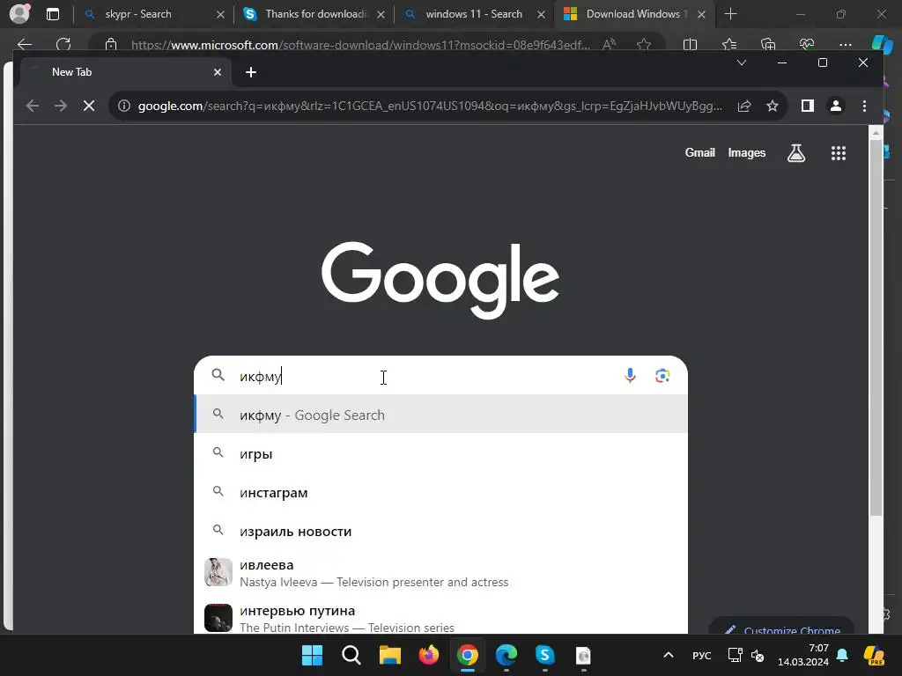Screen dimensions: 902x676
Task: Refresh the page in Edge
Action: (x=63, y=44)
